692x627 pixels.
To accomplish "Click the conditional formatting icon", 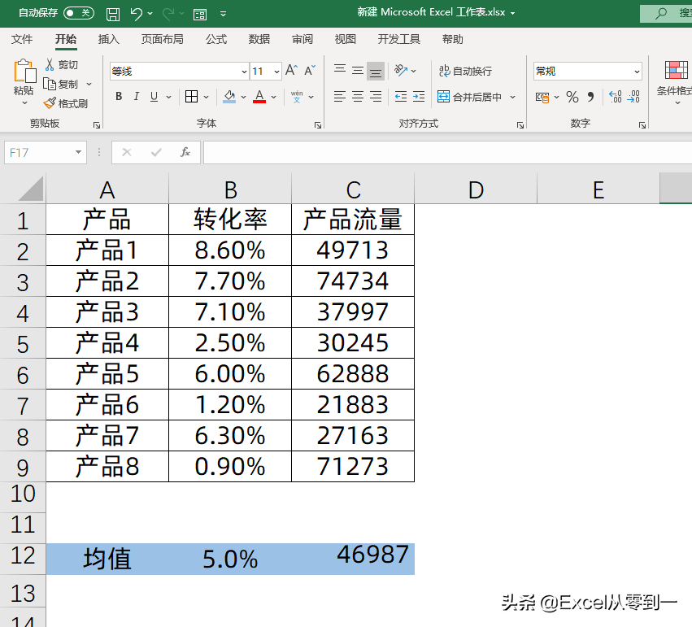I will point(676,71).
